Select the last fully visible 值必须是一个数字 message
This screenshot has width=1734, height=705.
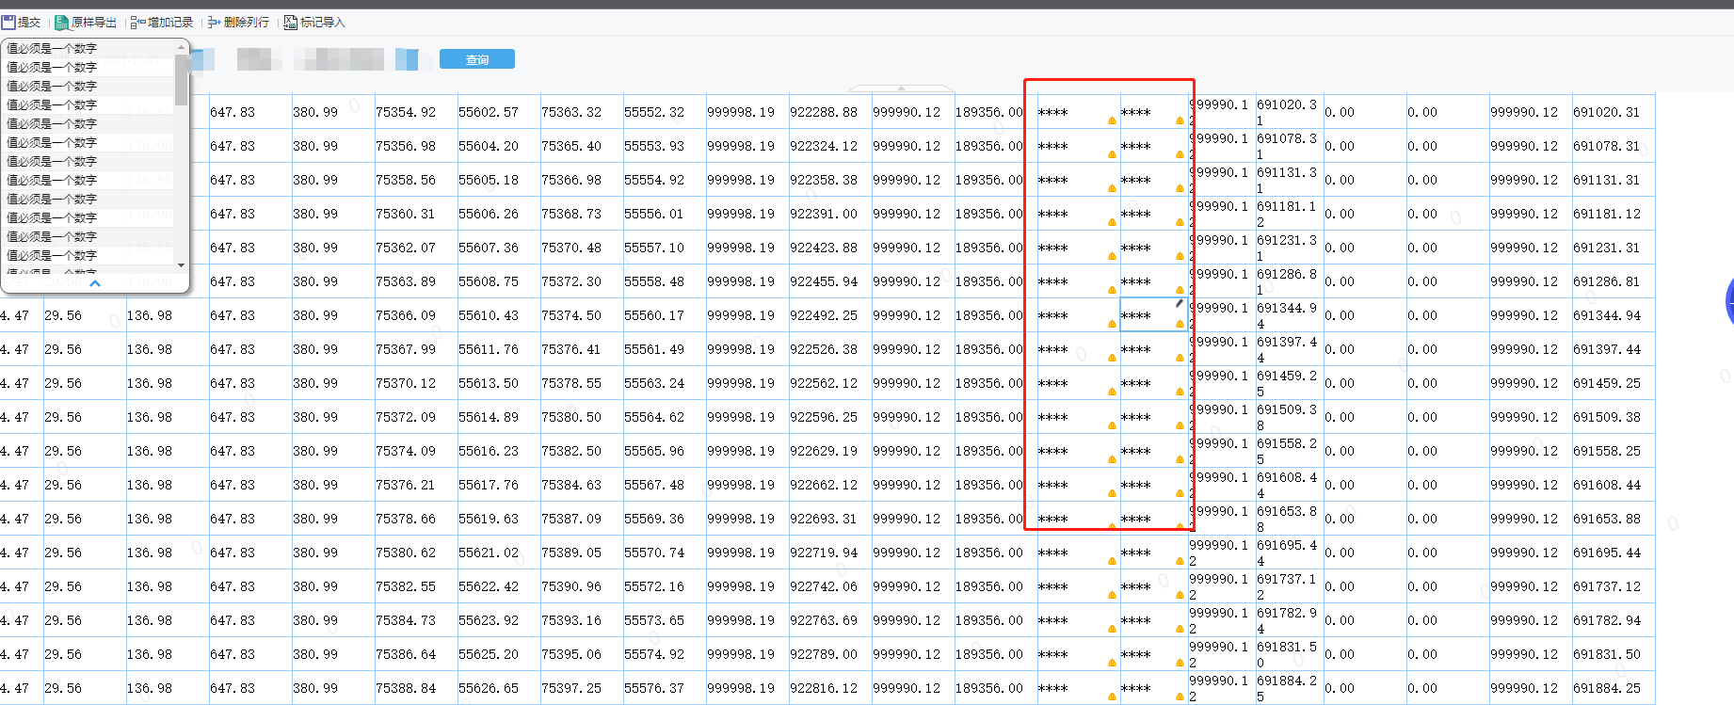click(x=53, y=255)
